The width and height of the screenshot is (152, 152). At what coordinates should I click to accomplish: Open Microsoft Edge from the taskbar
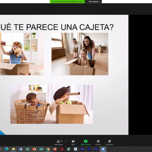(x=6, y=149)
